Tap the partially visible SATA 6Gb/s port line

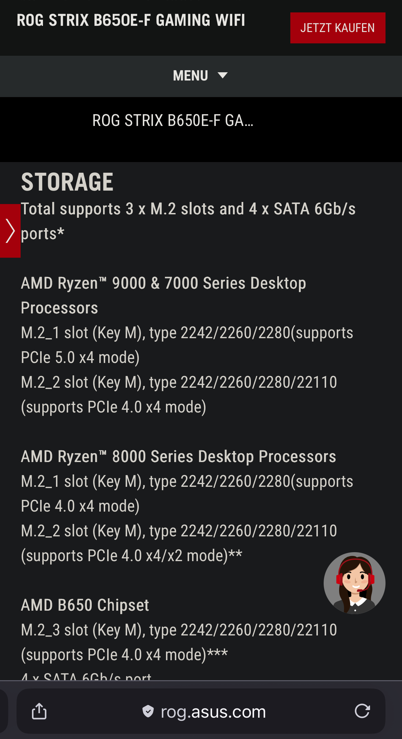coord(86,676)
